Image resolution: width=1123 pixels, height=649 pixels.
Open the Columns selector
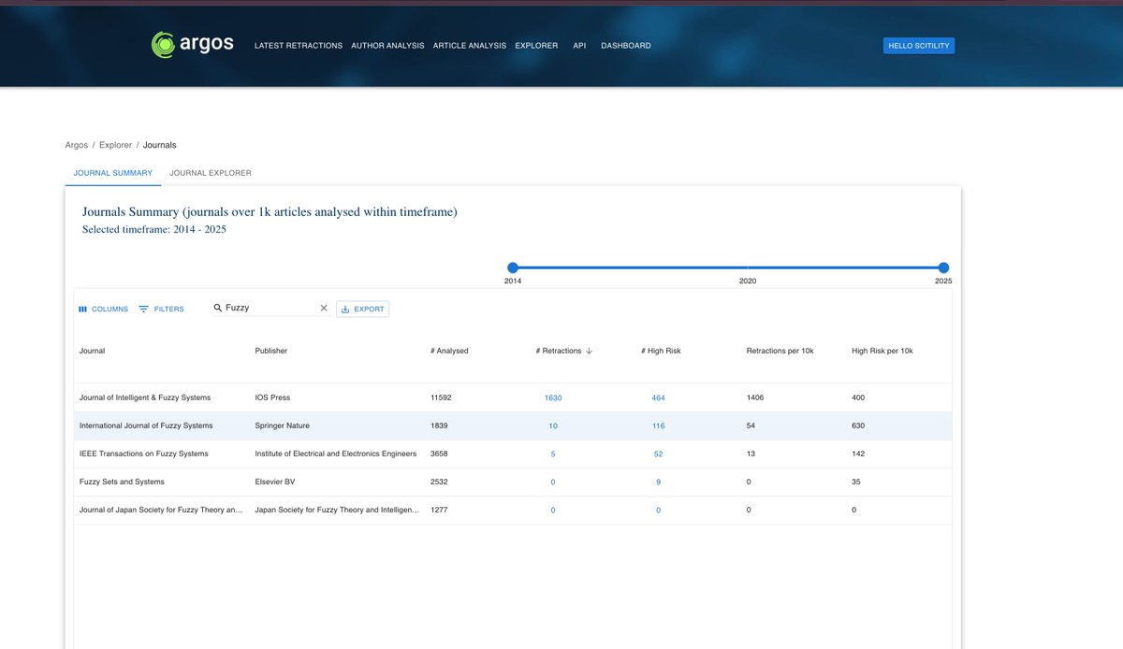[103, 309]
